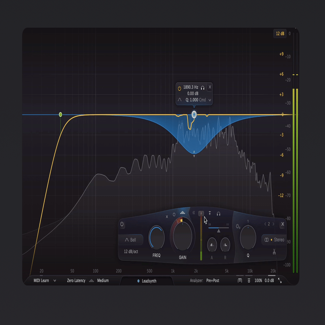Click the attack knob labeled A
This screenshot has height=325, width=325.
point(212,245)
